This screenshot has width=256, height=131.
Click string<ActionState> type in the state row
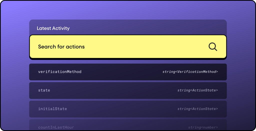[x=198, y=90]
